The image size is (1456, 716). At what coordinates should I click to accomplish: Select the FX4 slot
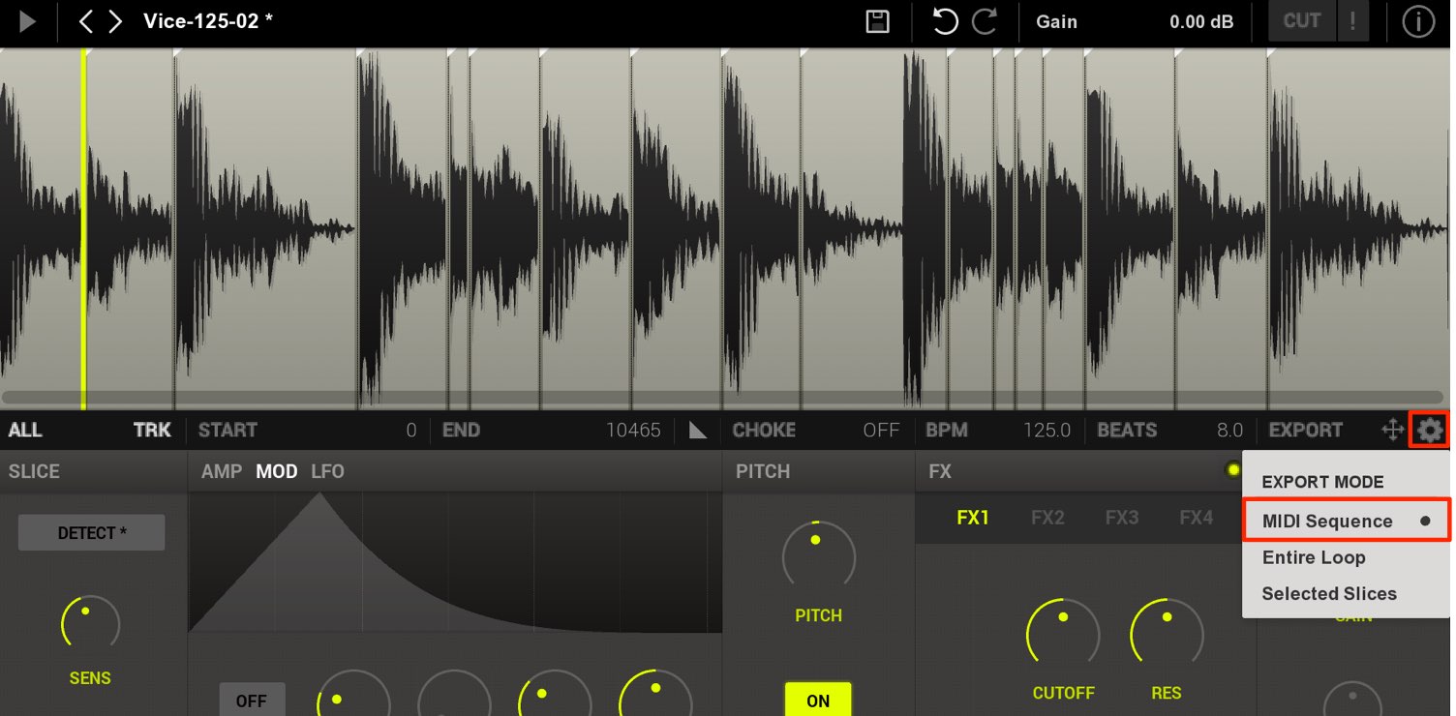pyautogui.click(x=1196, y=518)
